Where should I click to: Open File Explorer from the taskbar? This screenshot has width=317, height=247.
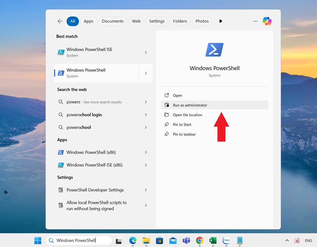(146, 240)
